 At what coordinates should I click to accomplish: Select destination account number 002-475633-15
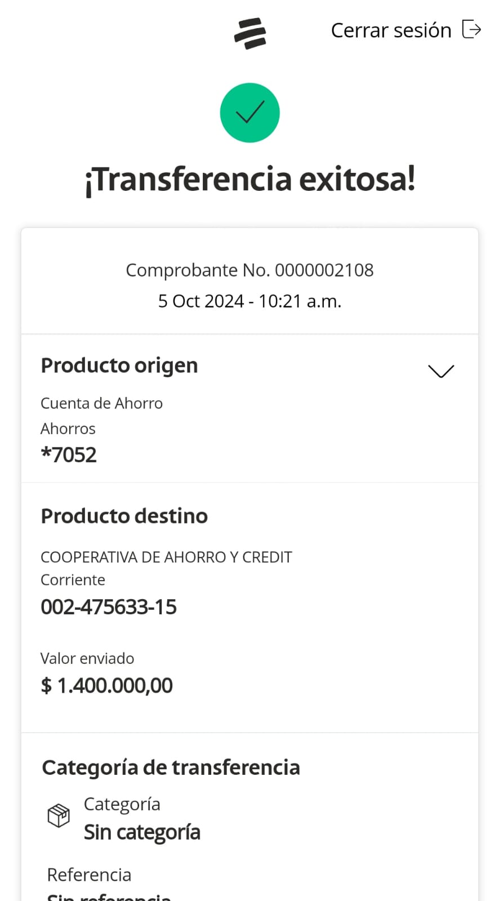click(x=109, y=607)
